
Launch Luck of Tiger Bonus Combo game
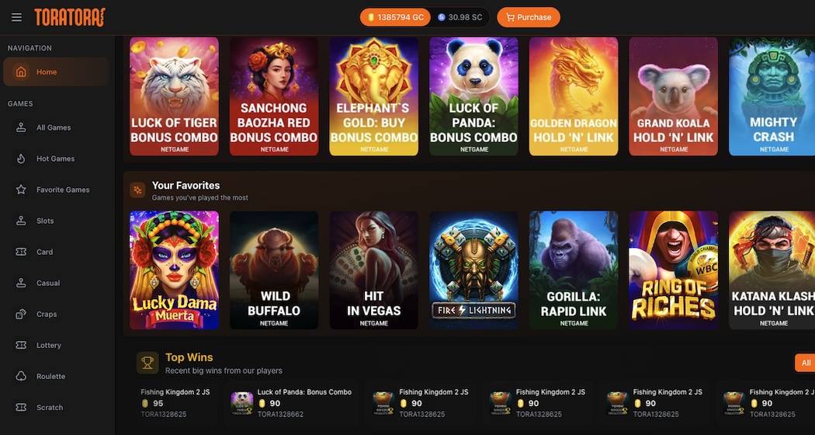174,96
